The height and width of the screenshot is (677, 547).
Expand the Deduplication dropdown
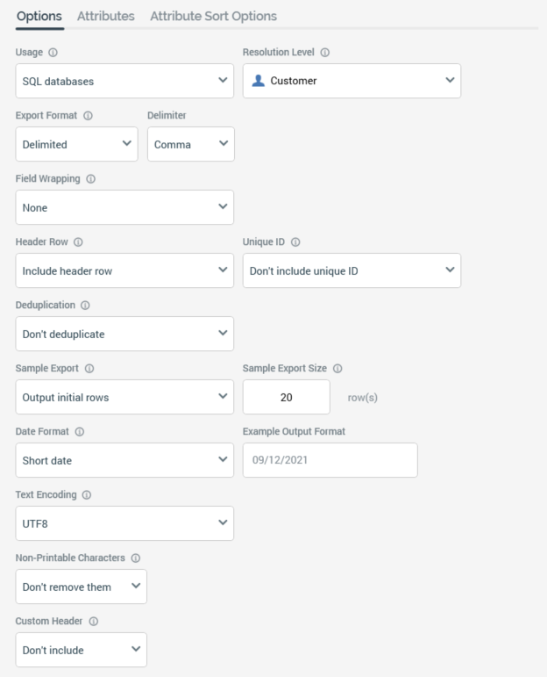[x=124, y=334]
